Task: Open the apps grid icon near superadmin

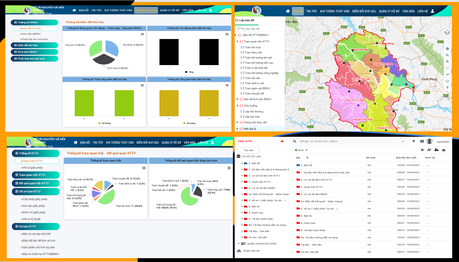Action: pyautogui.click(x=422, y=141)
